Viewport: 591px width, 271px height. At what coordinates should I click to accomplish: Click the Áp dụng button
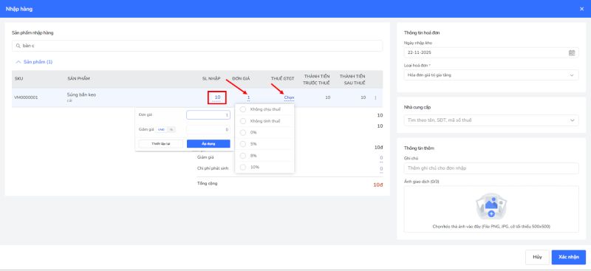[208, 143]
